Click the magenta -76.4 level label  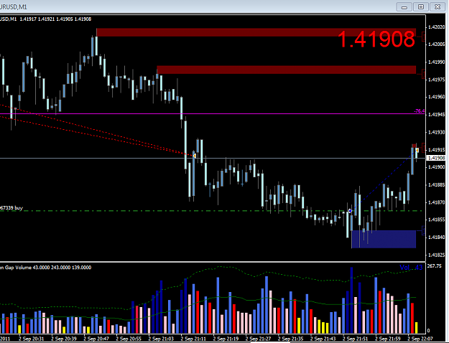pos(420,111)
